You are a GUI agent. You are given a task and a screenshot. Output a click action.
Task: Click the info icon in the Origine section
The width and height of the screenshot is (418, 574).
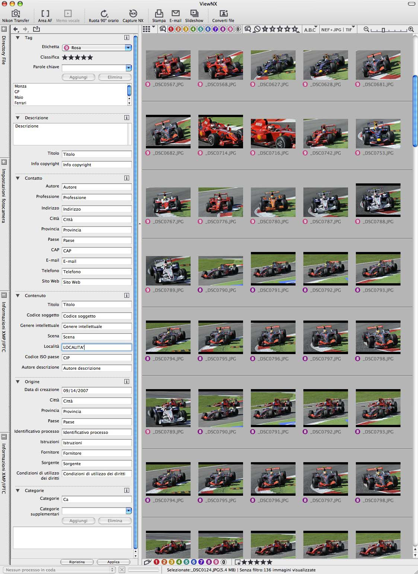coord(127,382)
